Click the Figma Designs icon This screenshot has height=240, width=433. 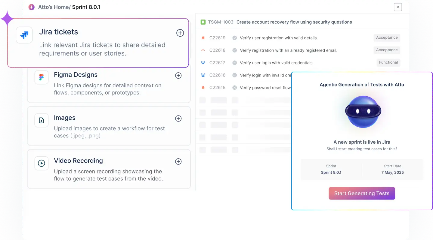pyautogui.click(x=42, y=77)
